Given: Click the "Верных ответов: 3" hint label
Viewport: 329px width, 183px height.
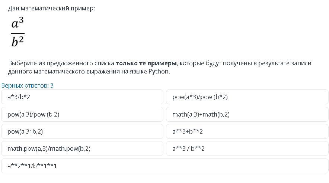Looking at the screenshot, I should (28, 85).
